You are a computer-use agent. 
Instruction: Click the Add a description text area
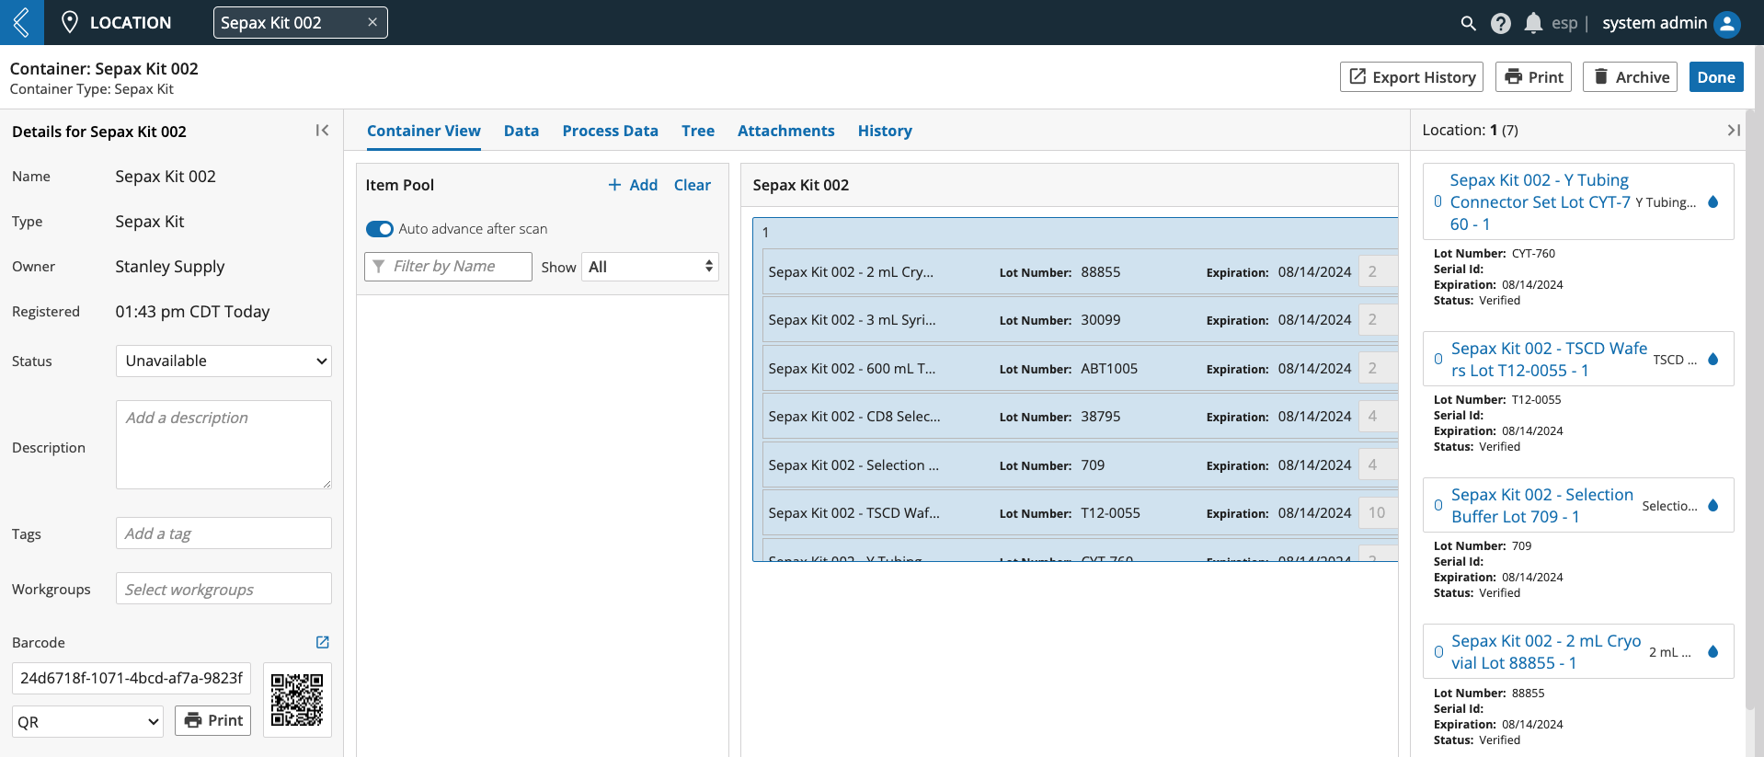tap(223, 444)
